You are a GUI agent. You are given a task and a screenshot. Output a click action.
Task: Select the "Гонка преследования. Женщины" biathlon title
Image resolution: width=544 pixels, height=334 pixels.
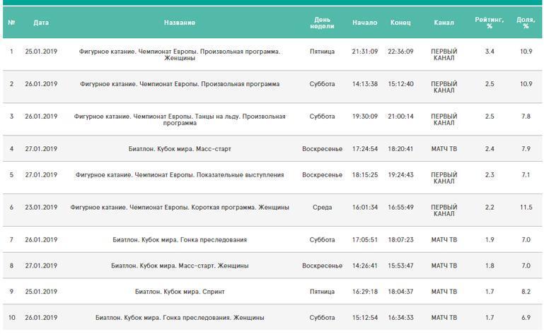point(180,318)
